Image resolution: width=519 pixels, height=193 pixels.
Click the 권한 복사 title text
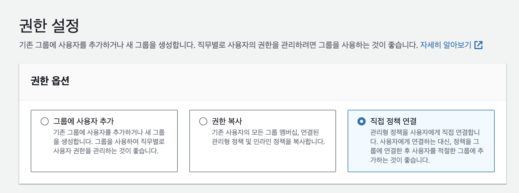click(227, 121)
